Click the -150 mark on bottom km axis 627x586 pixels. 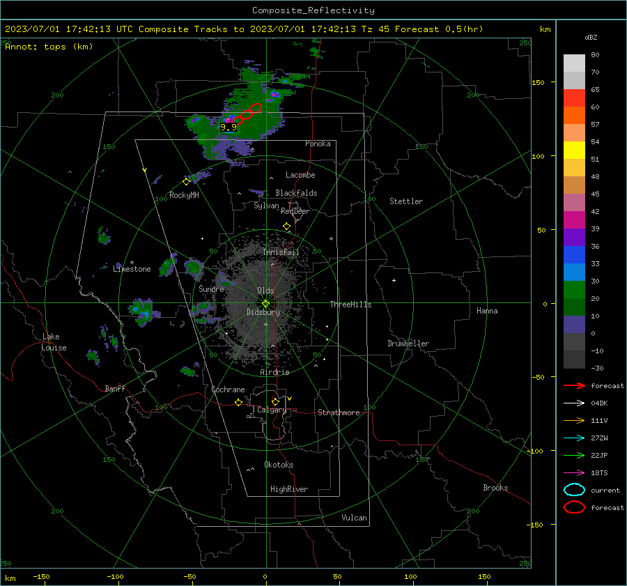[x=41, y=576]
